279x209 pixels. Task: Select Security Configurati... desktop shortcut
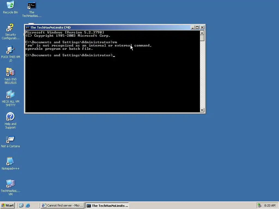[x=11, y=32]
